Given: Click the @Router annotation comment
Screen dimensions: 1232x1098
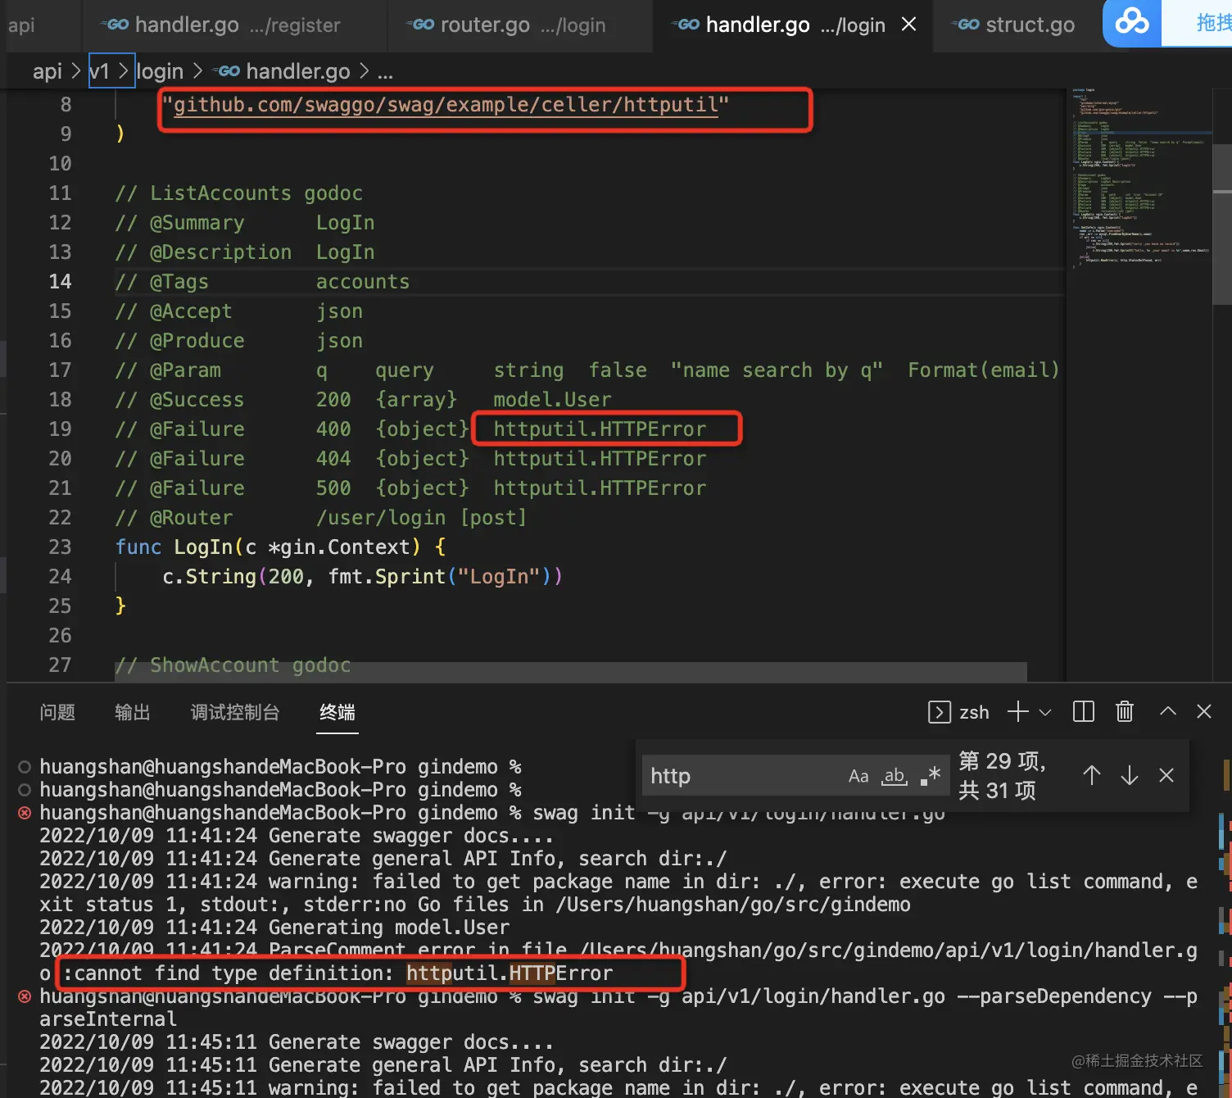Looking at the screenshot, I should point(321,518).
